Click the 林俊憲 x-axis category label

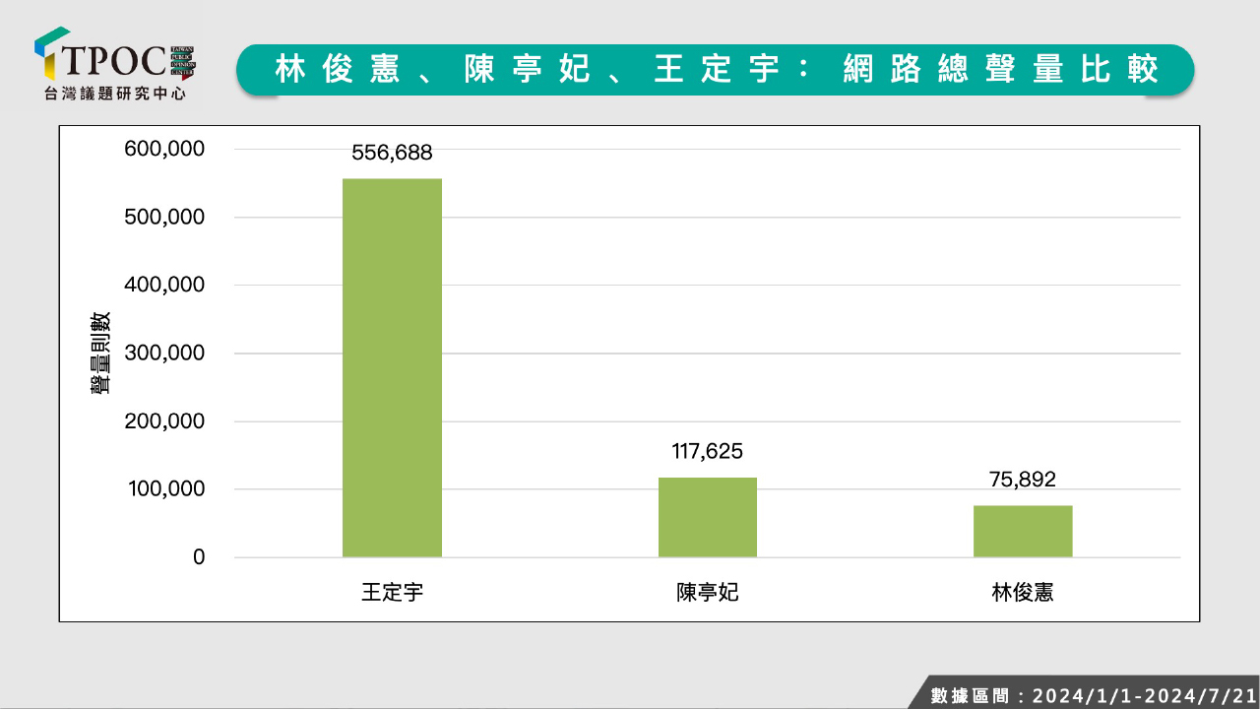[x=1022, y=593]
